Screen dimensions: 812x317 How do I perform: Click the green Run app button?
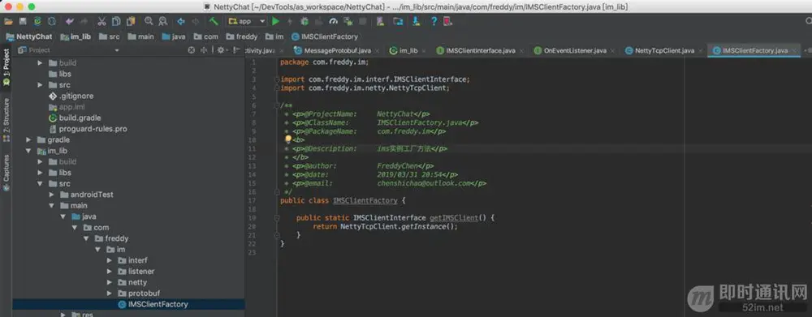(x=276, y=21)
